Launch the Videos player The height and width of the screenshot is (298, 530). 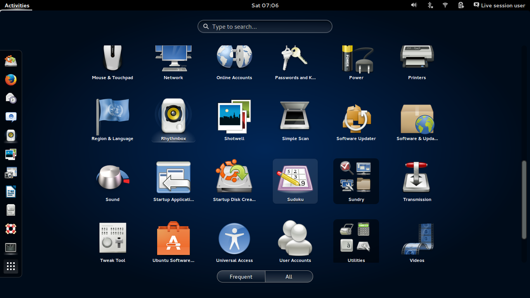click(x=417, y=242)
